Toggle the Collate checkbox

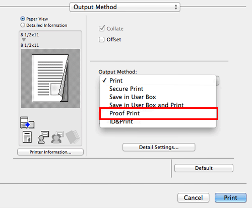tap(102, 29)
